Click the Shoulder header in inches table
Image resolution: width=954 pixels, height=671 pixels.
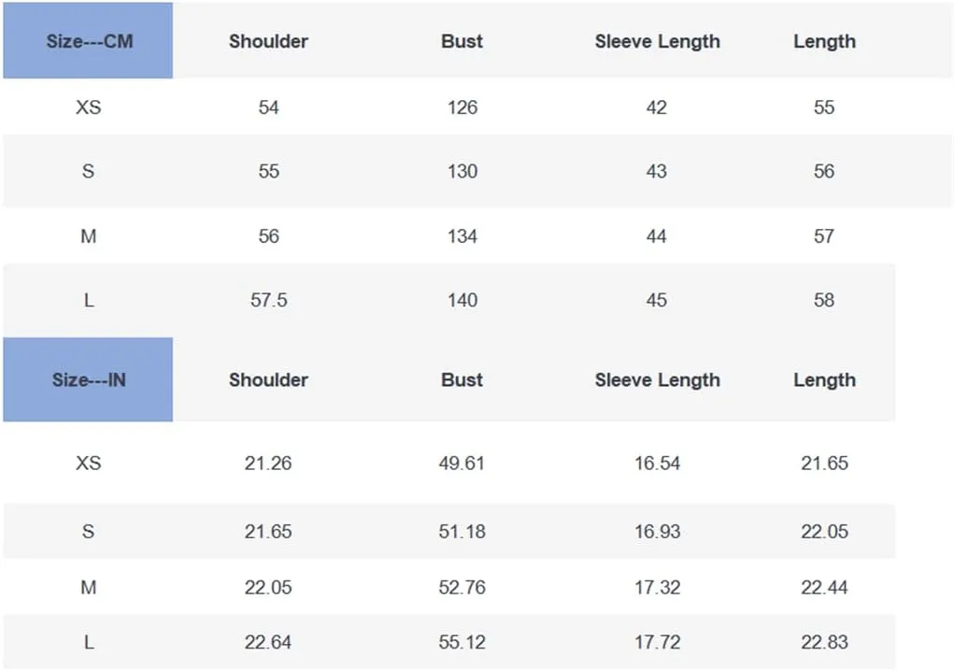tap(268, 380)
